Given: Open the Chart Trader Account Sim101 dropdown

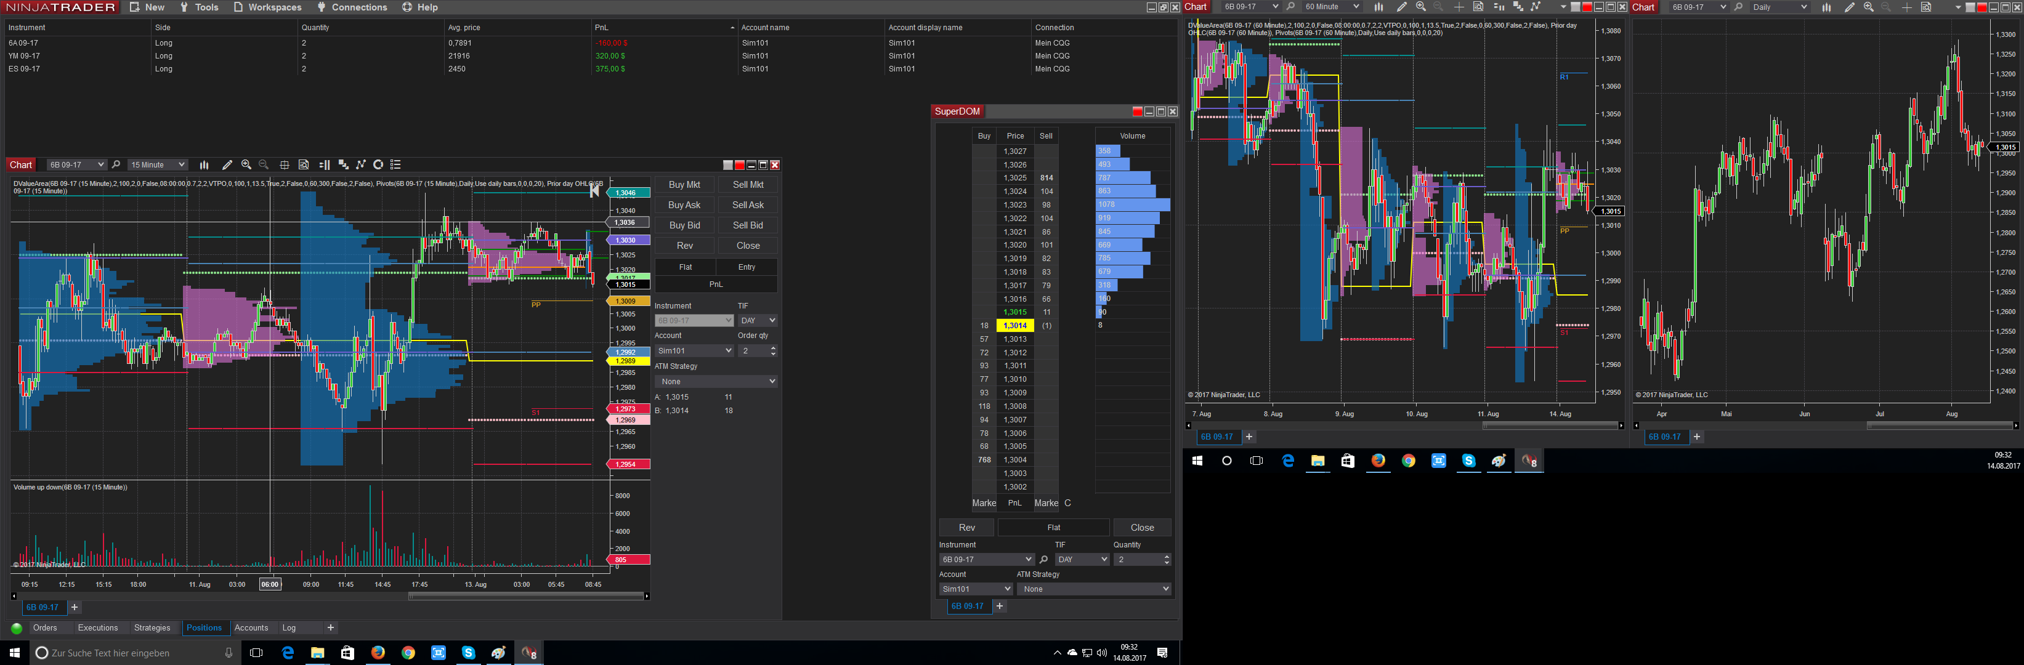Looking at the screenshot, I should [x=694, y=351].
